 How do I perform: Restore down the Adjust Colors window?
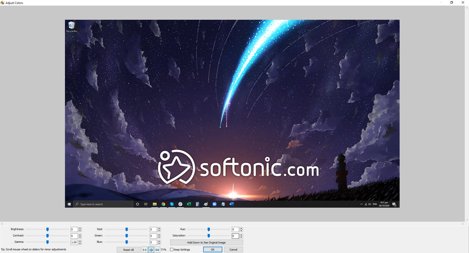(x=452, y=2)
